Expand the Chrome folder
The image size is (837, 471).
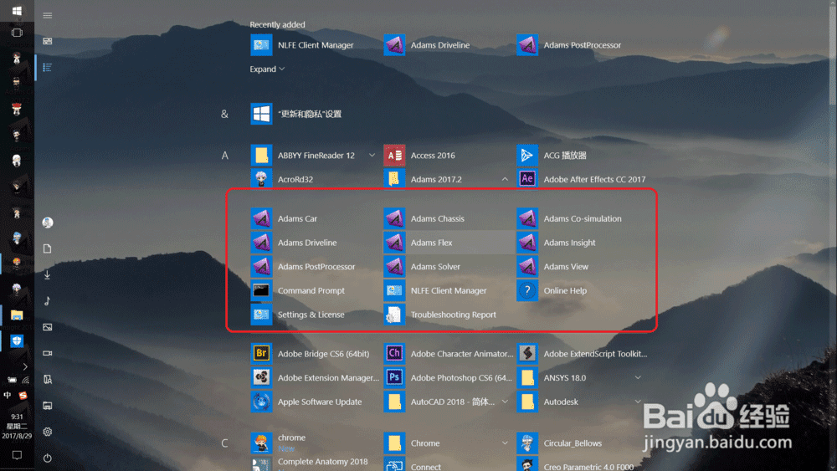coord(505,443)
